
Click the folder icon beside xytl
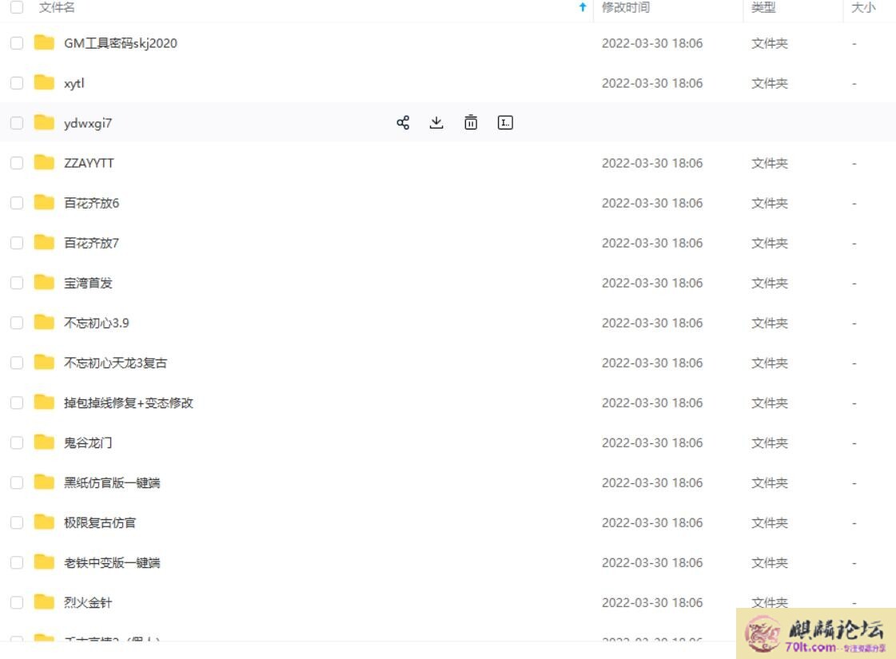(44, 83)
